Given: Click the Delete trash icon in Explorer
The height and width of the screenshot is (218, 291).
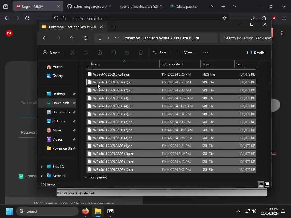Looking at the screenshot, I should point(141,53).
